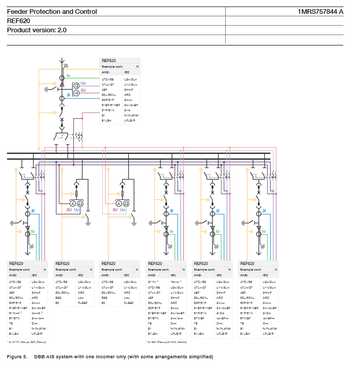The image size is (348, 368).
Task: Click "67/67N" in the table listing 21YN
Action: [153, 318]
